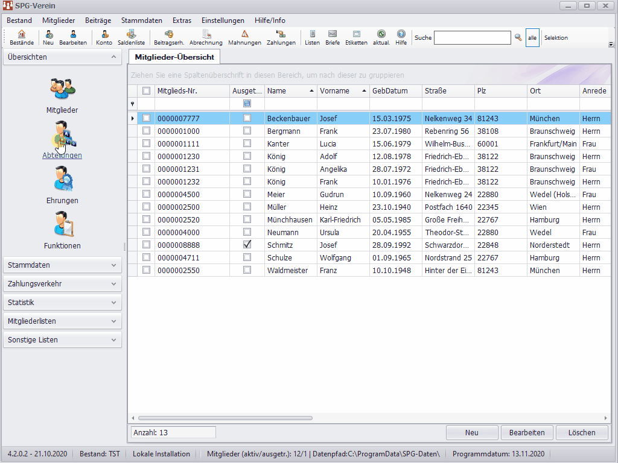Tick the checkbox for member 0000001000
The image size is (618, 463).
146,131
